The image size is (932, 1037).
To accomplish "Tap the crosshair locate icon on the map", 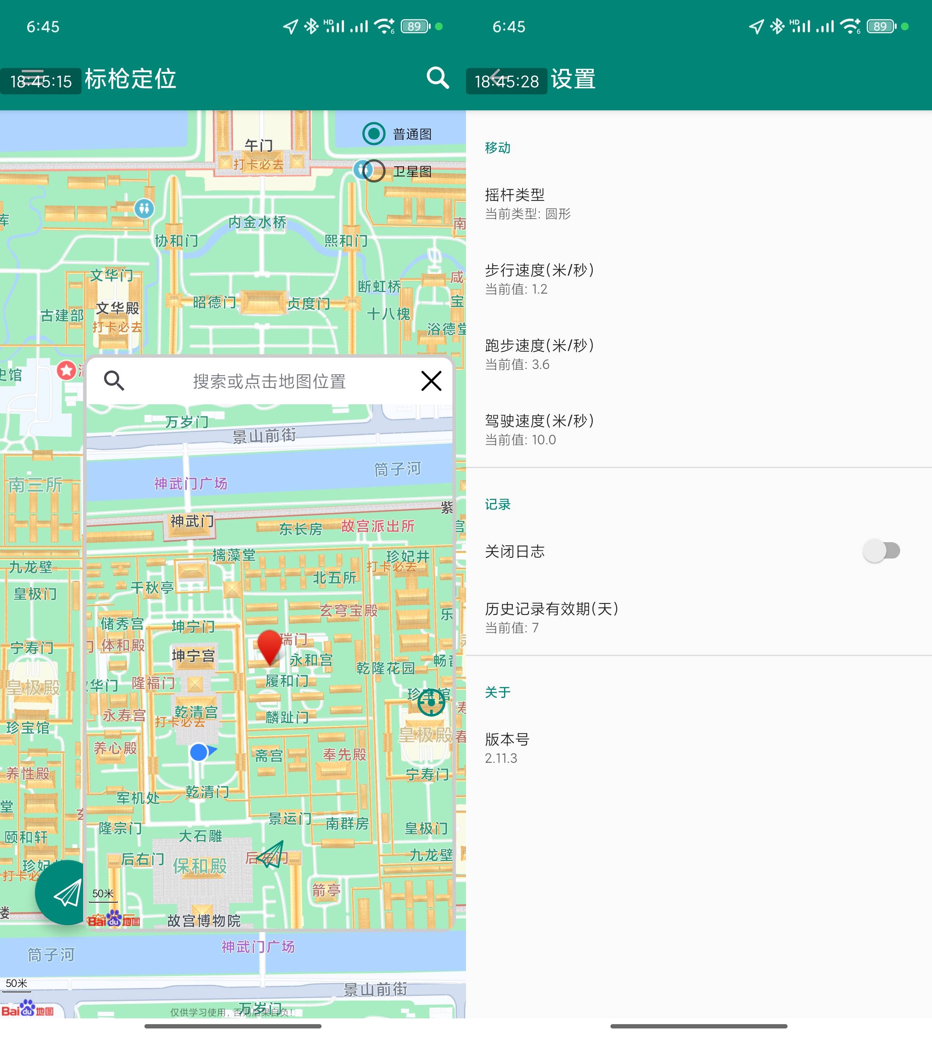I will [431, 703].
